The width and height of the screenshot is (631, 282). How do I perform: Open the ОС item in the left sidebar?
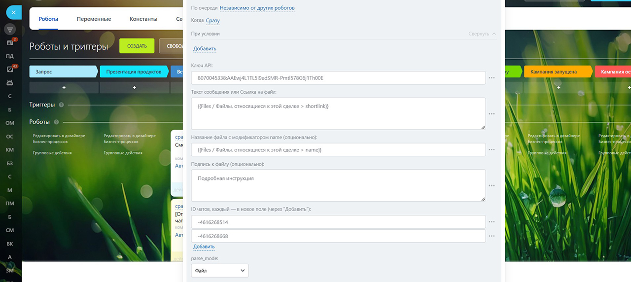point(9,137)
